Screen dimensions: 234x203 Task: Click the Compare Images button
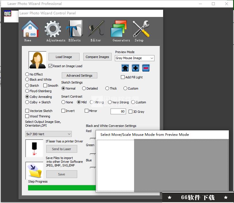97,57
